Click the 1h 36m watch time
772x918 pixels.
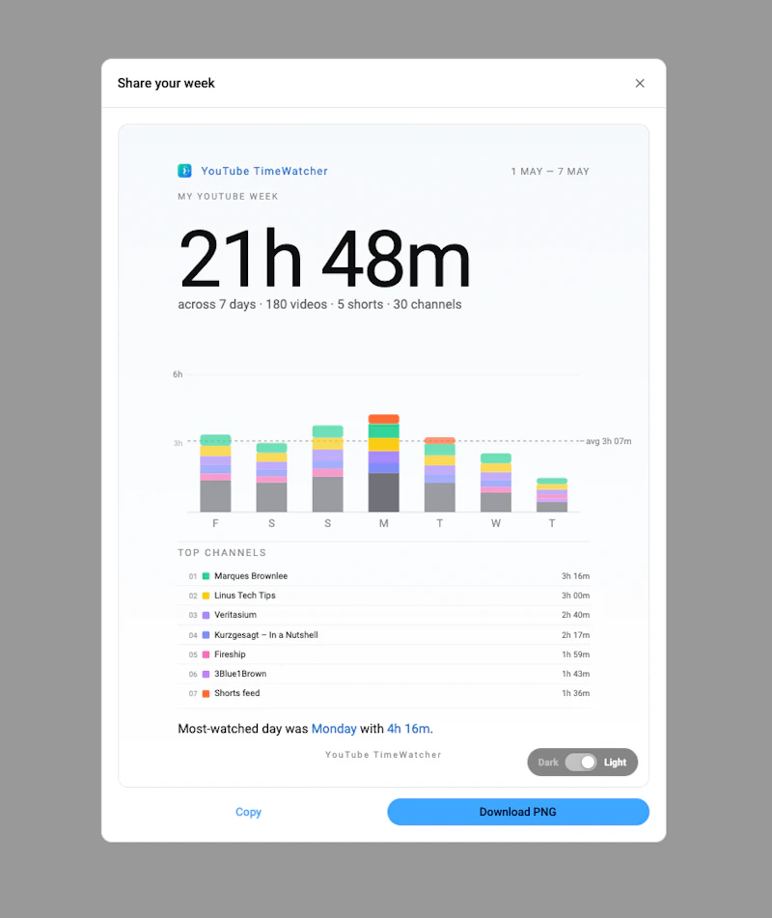click(x=576, y=693)
